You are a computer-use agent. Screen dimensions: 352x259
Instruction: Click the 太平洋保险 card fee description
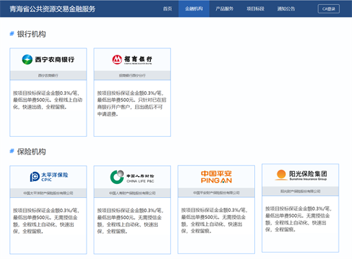click(46, 221)
